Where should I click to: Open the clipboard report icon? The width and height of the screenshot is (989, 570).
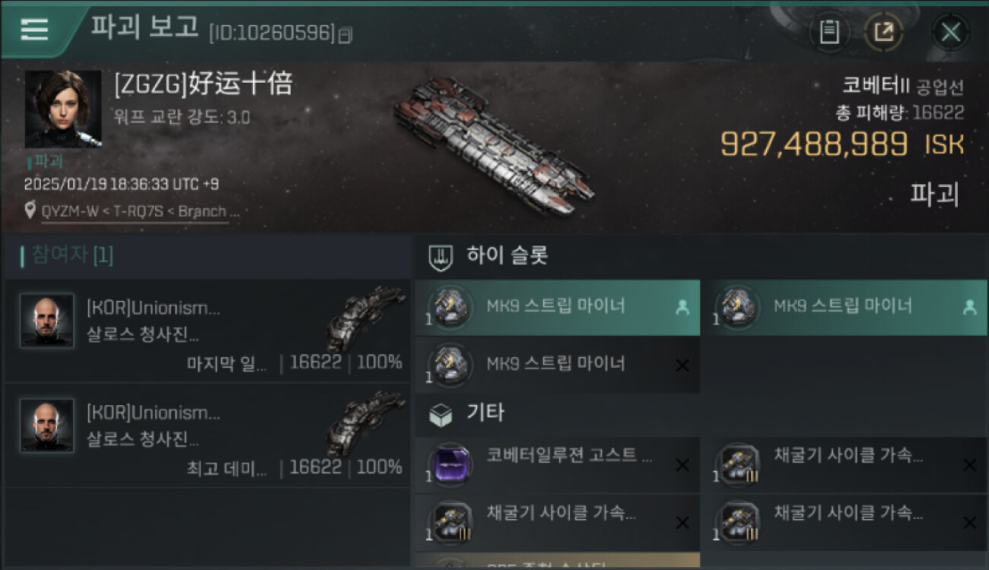coord(829,32)
